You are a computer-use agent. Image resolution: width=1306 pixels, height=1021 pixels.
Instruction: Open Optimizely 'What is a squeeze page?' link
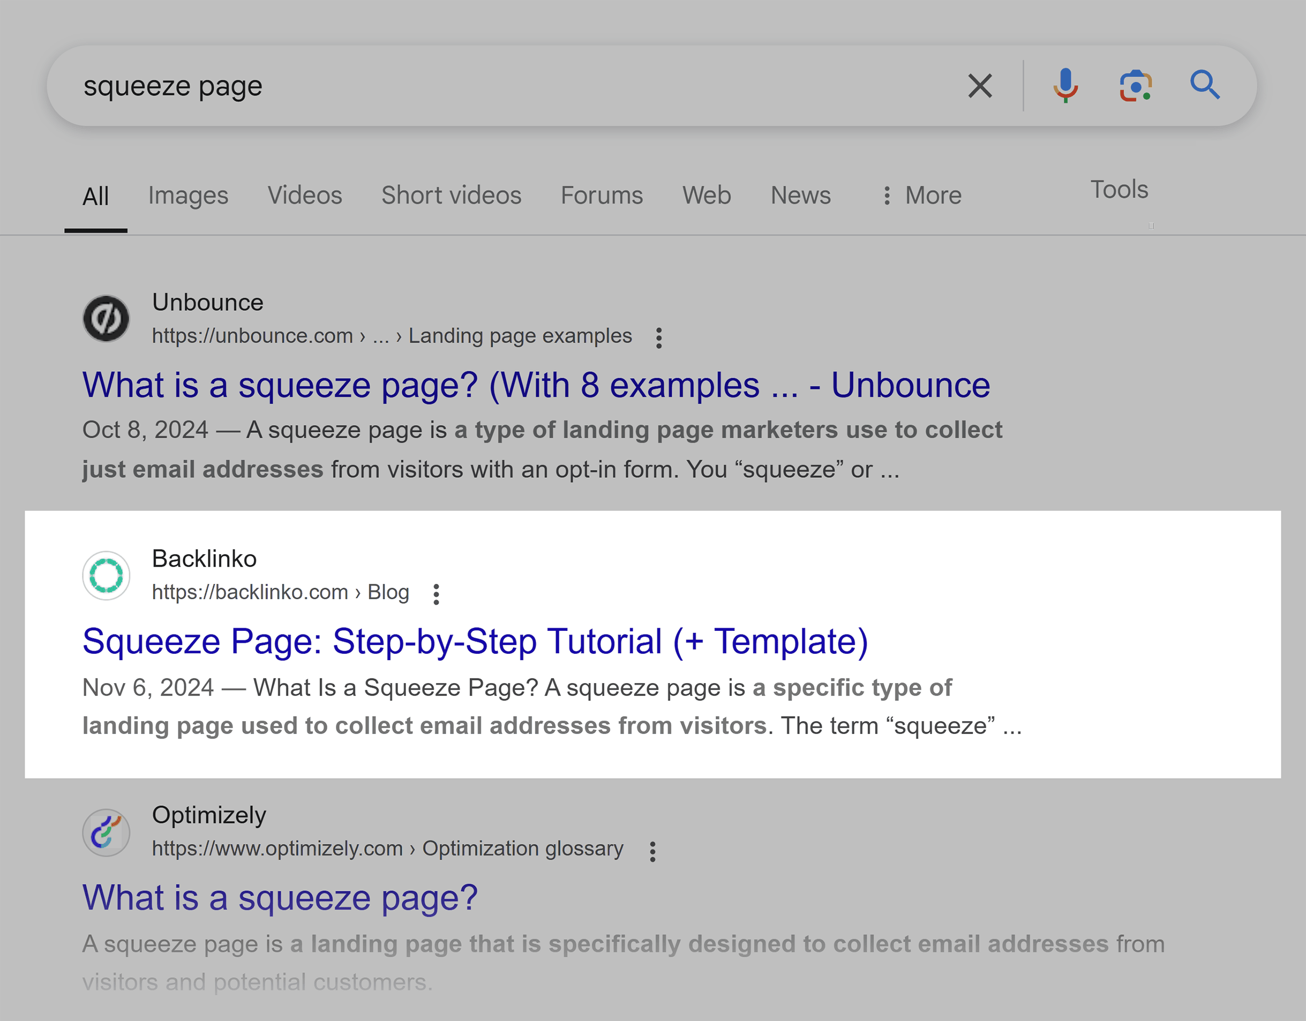tap(280, 898)
